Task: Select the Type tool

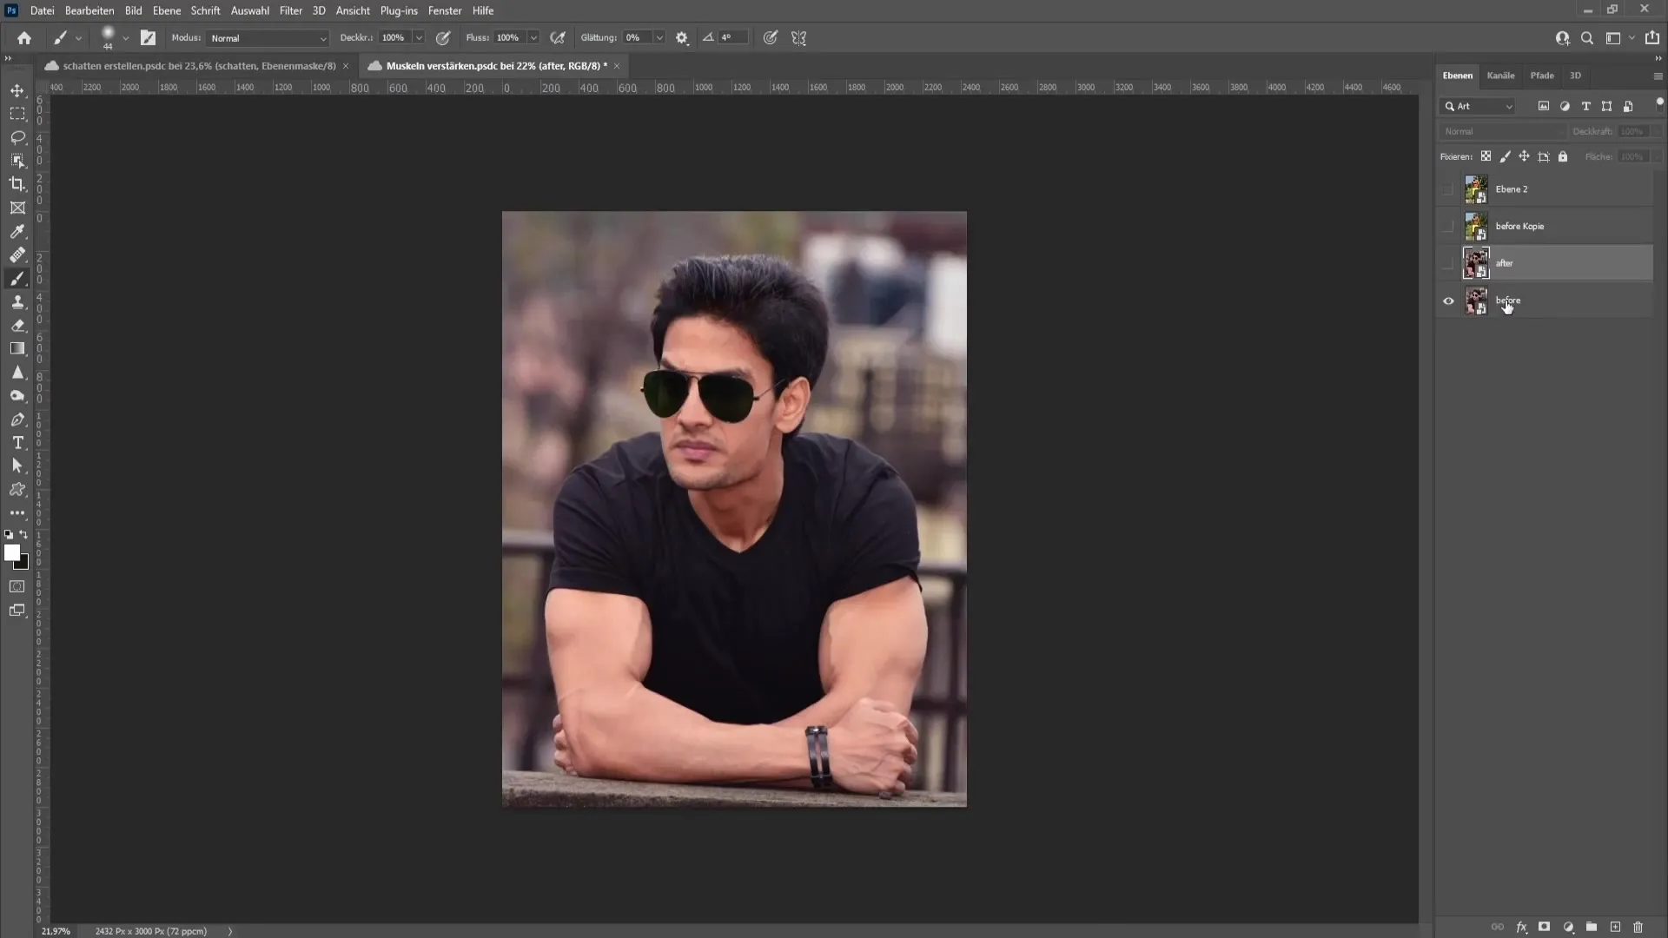Action: [17, 443]
